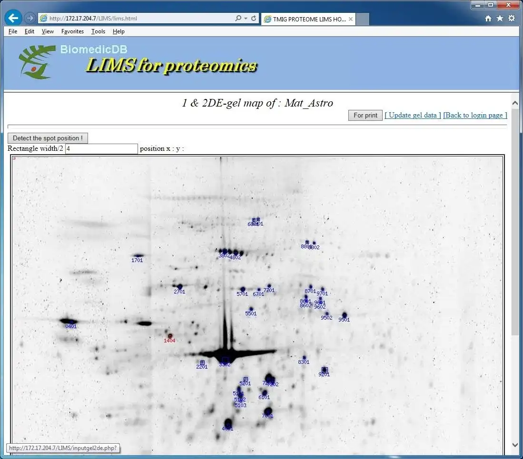Click page scrollbar up arrow
The image size is (523, 459).
(x=515, y=103)
